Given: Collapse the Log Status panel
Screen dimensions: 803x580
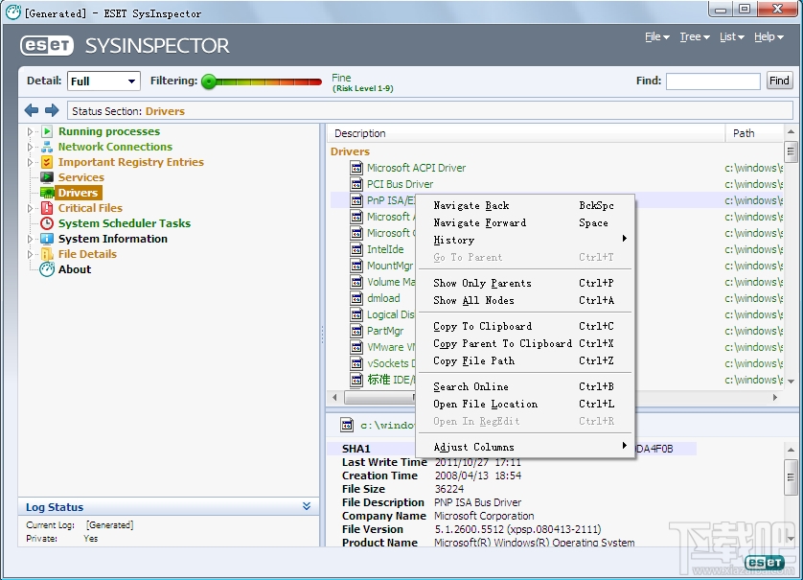Looking at the screenshot, I should [x=307, y=506].
